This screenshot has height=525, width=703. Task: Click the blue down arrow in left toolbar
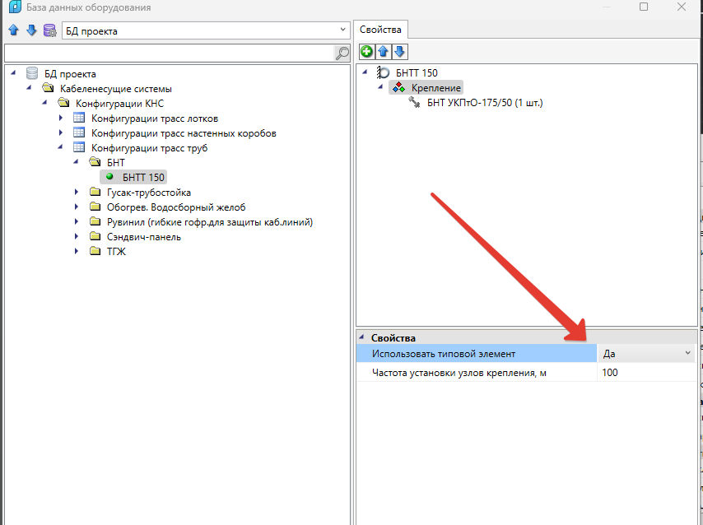pos(31,30)
